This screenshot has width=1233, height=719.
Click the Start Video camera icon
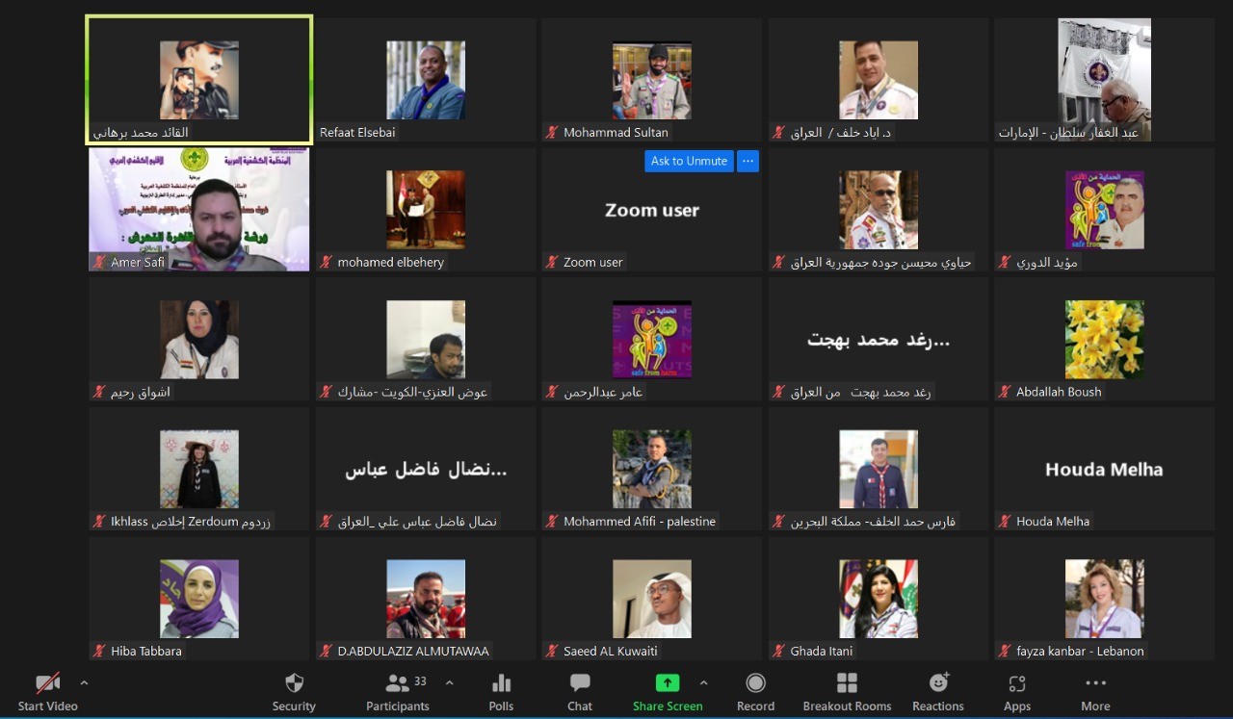pyautogui.click(x=47, y=683)
